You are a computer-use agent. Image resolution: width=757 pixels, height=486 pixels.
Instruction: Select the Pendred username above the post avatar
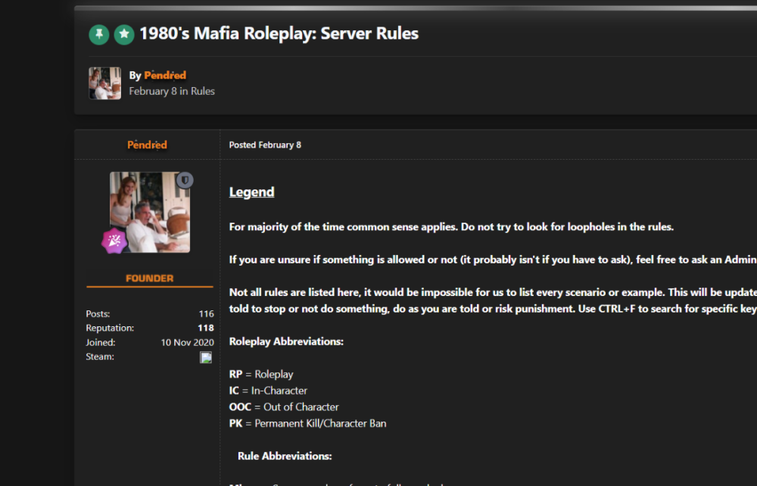pyautogui.click(x=147, y=145)
